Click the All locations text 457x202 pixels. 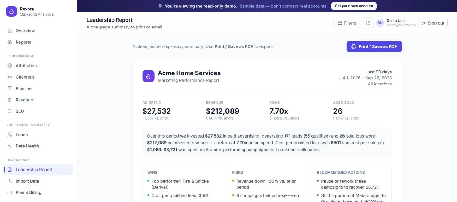pyautogui.click(x=380, y=84)
